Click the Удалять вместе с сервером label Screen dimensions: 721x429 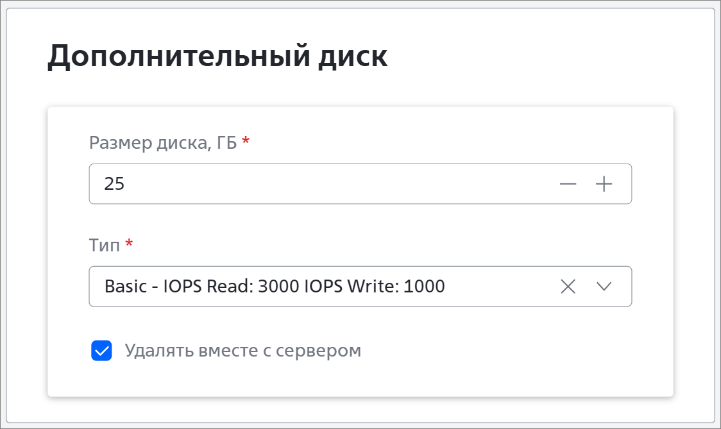(x=242, y=351)
